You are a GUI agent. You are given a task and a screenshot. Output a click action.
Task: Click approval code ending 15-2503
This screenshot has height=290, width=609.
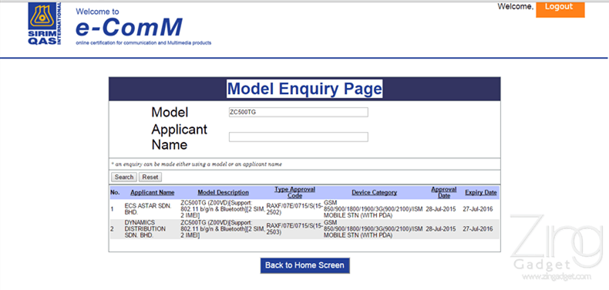click(294, 229)
